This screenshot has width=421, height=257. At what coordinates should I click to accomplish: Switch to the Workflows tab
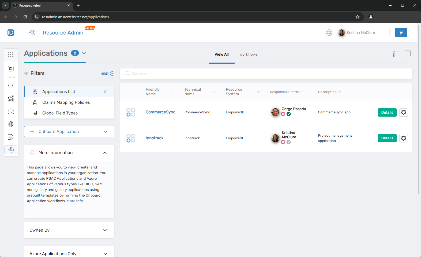(249, 54)
